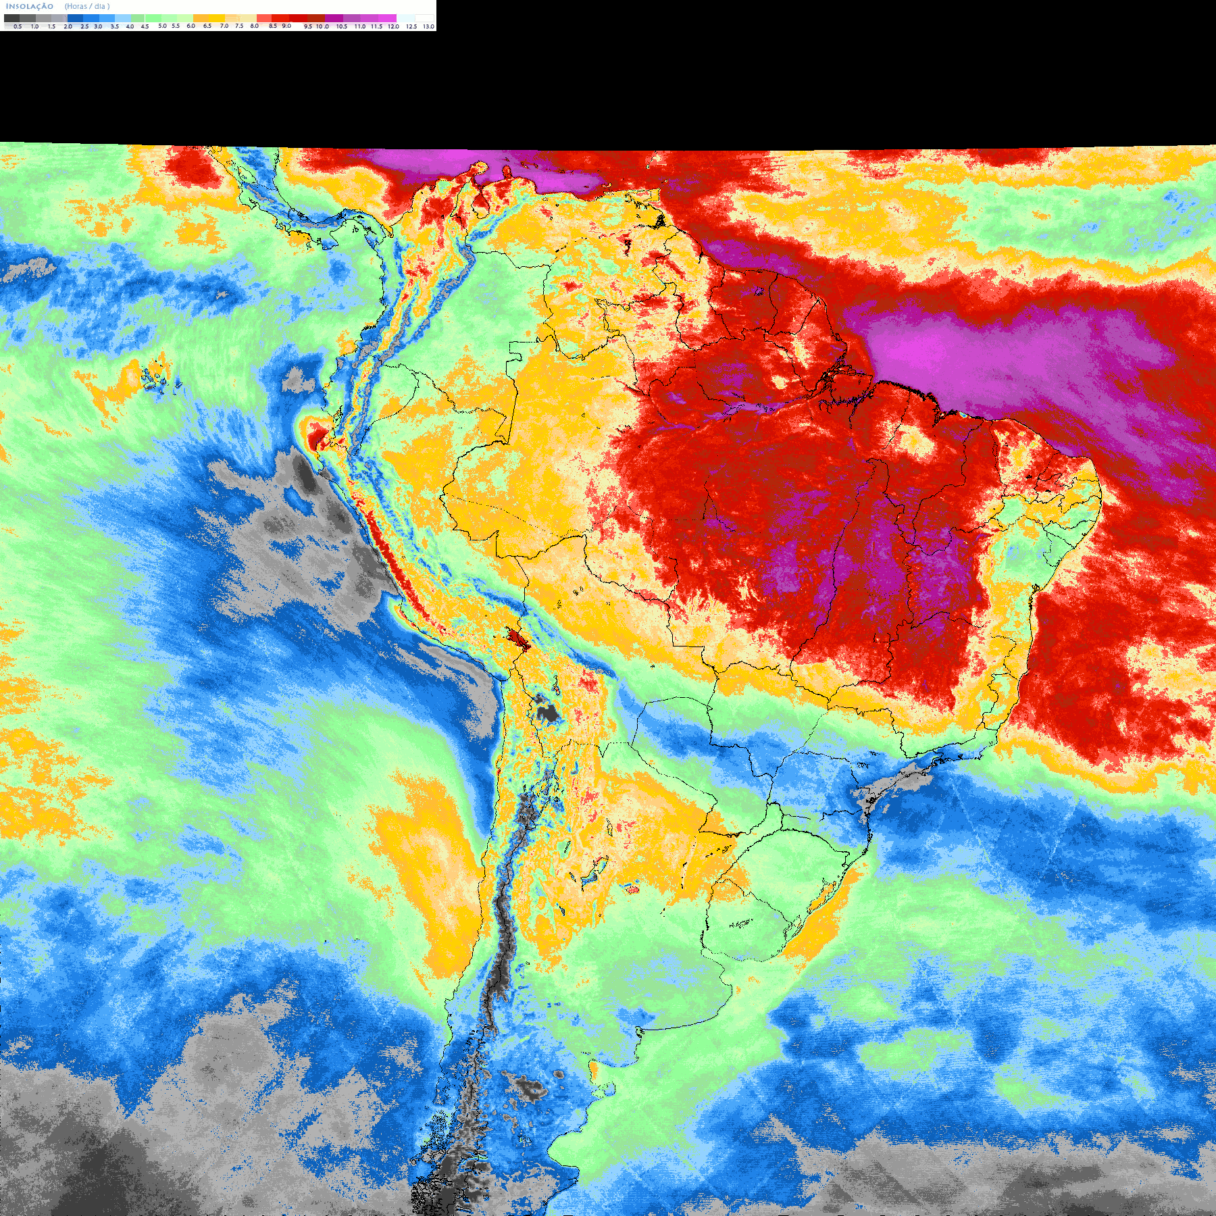Click the 8.5 legend value
The height and width of the screenshot is (1216, 1216).
(273, 26)
